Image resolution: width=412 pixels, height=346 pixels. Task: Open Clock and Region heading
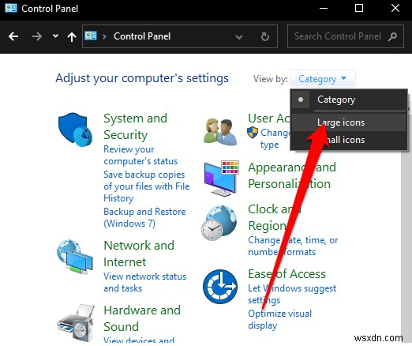(274, 217)
